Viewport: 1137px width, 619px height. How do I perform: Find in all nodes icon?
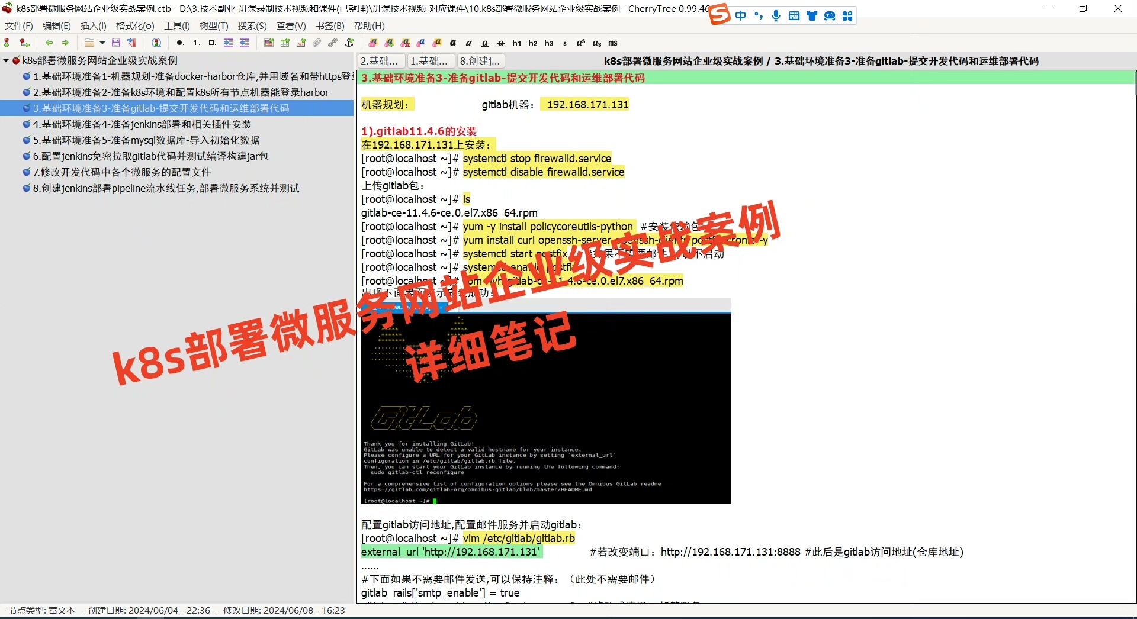pos(156,43)
